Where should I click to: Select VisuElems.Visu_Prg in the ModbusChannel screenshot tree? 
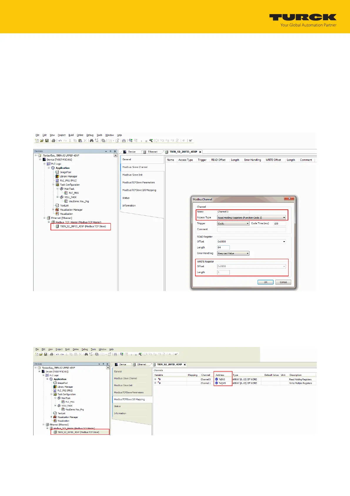(x=79, y=201)
